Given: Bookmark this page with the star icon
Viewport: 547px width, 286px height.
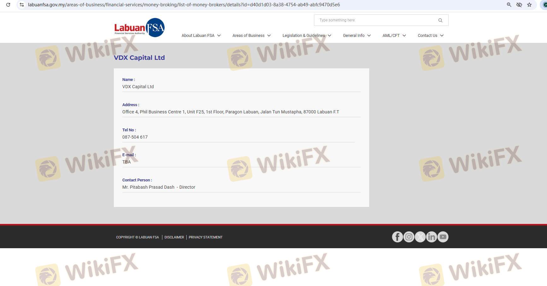Looking at the screenshot, I should click(529, 5).
